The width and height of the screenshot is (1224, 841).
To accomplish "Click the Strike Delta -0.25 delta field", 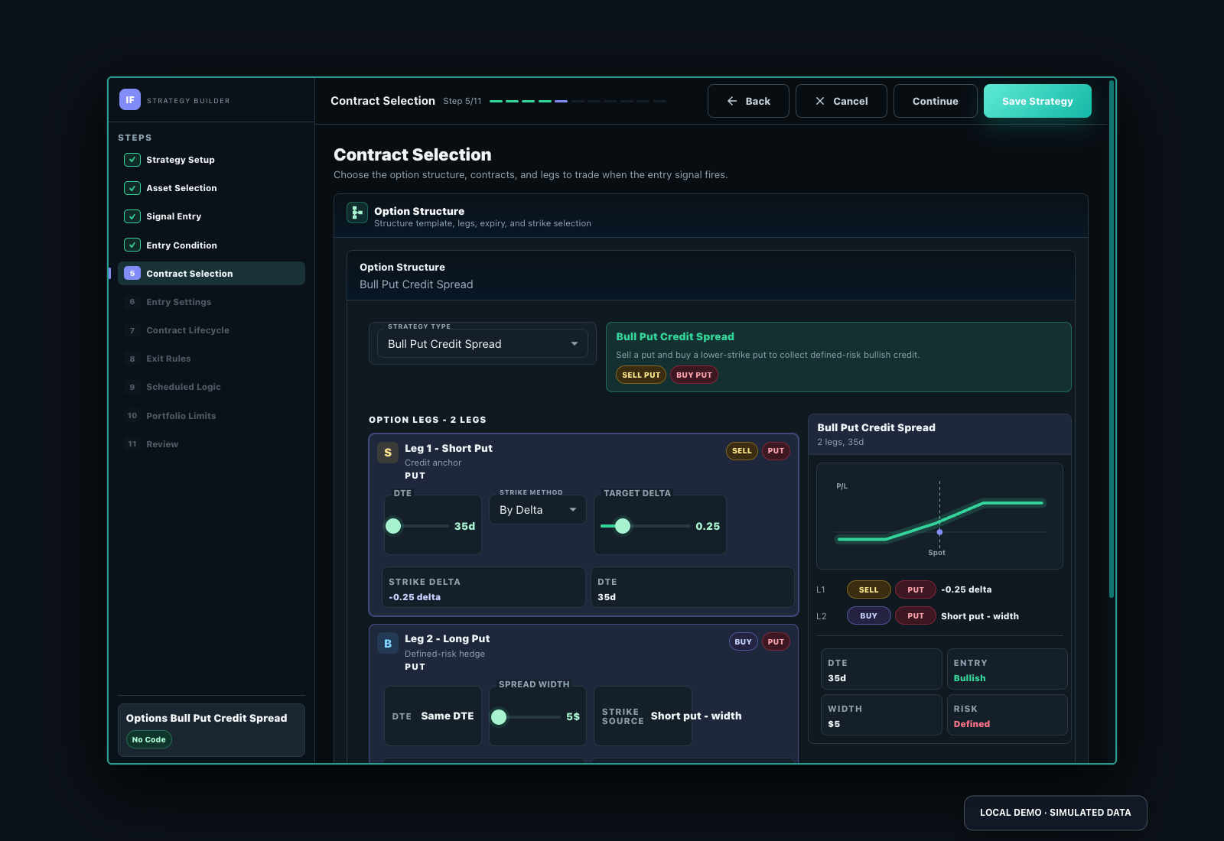I will click(x=483, y=588).
